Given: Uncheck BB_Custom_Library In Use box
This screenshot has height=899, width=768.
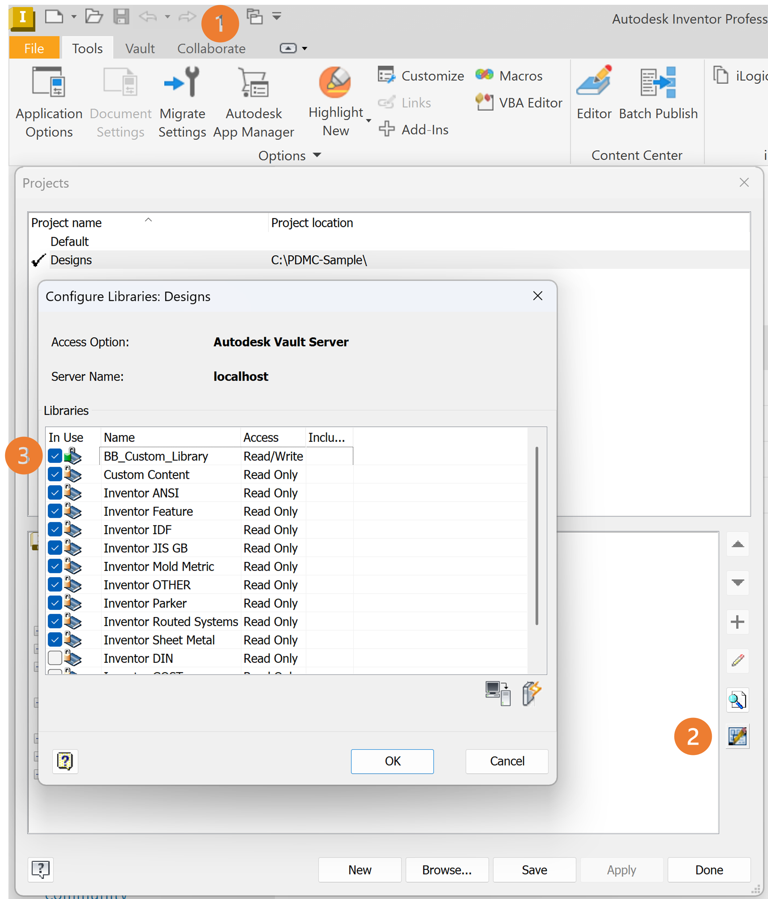Looking at the screenshot, I should click(x=55, y=456).
